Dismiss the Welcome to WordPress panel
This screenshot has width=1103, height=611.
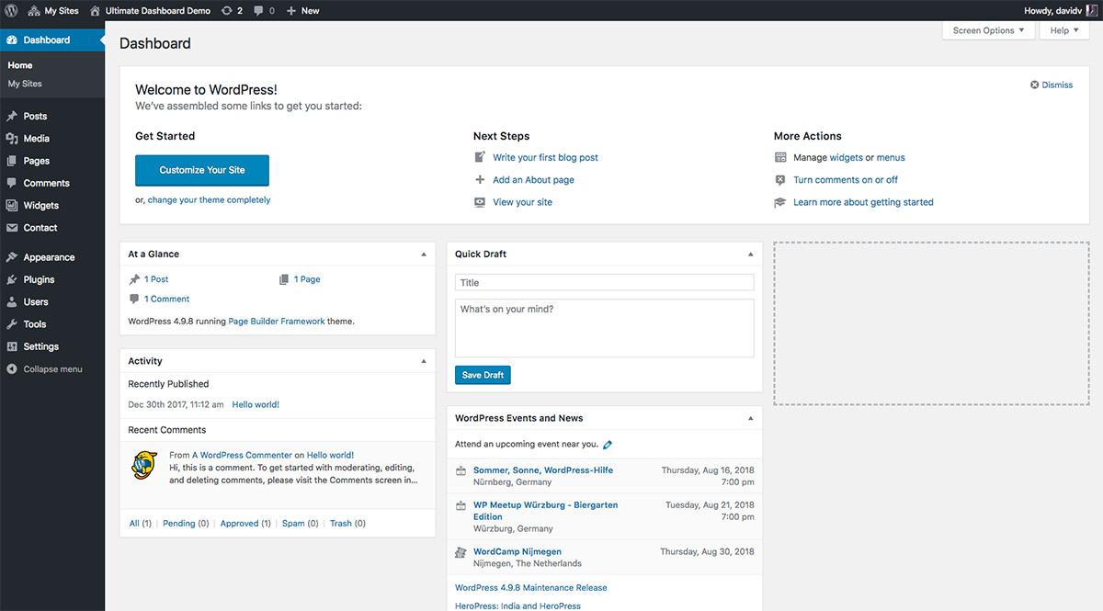click(1052, 85)
